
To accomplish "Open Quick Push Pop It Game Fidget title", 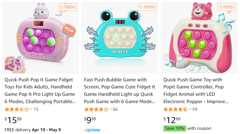I will coord(40,90).
